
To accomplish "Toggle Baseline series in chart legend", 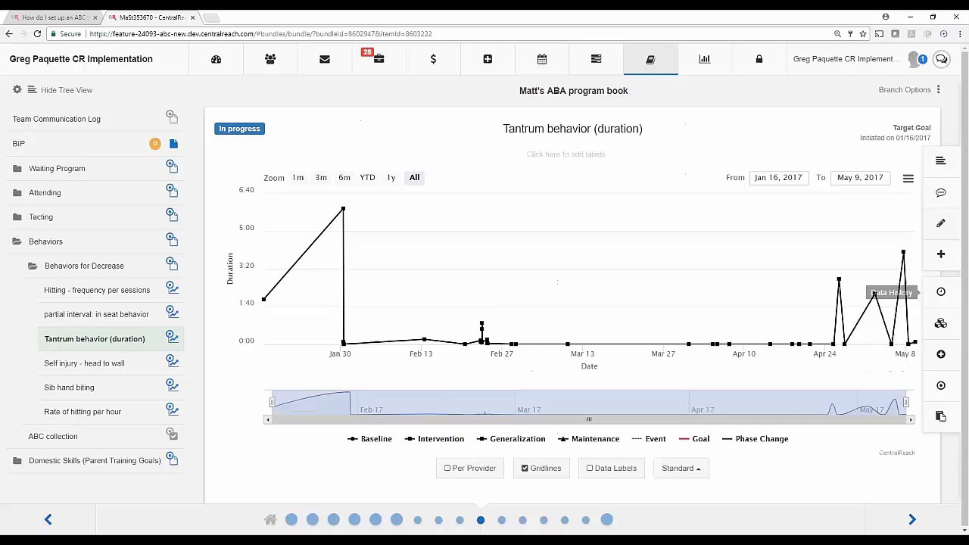I will click(x=369, y=439).
